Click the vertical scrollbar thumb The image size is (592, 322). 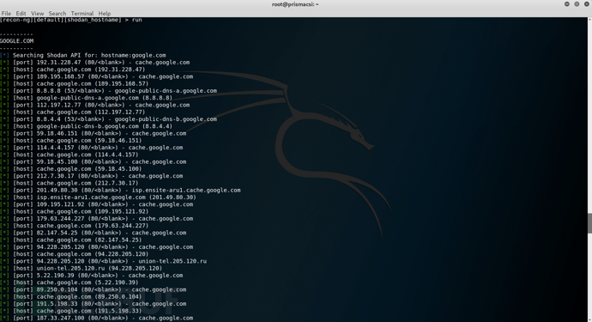click(589, 223)
